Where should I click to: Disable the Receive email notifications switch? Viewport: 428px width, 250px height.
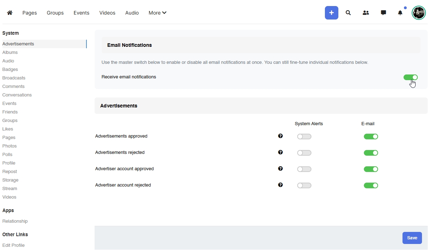pyautogui.click(x=410, y=77)
